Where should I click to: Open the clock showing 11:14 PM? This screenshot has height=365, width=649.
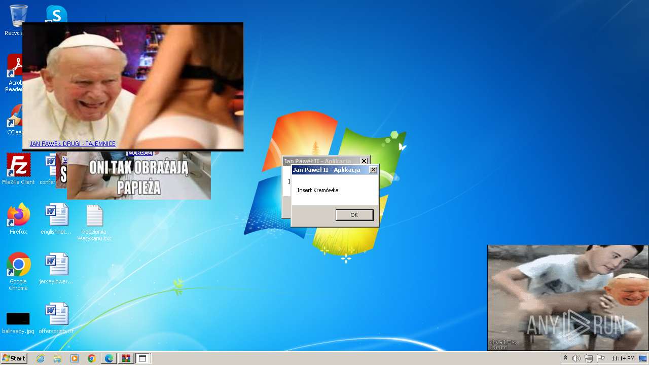[x=623, y=358]
